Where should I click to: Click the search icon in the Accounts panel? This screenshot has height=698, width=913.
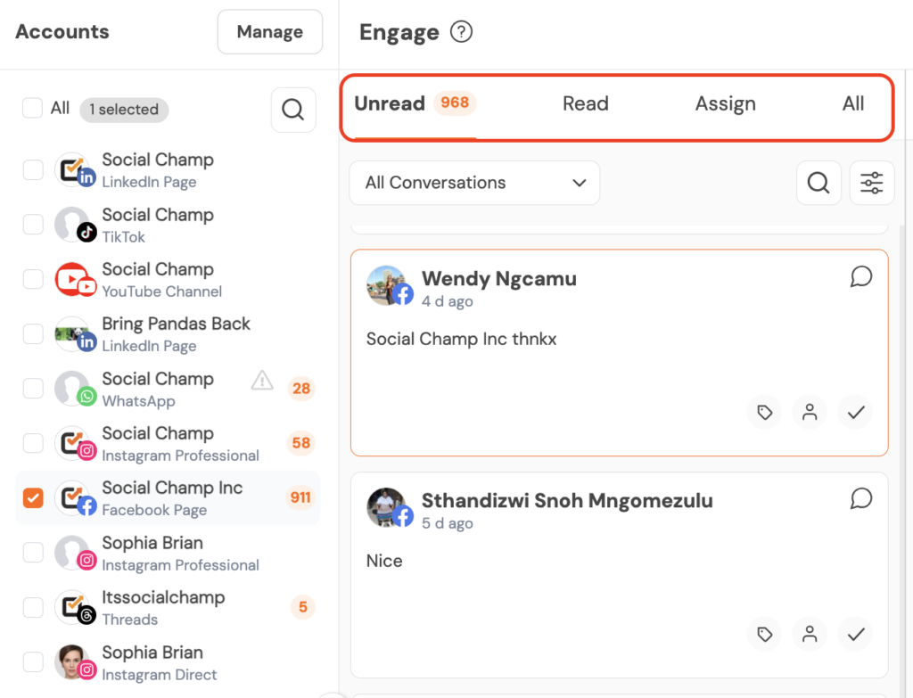point(292,110)
